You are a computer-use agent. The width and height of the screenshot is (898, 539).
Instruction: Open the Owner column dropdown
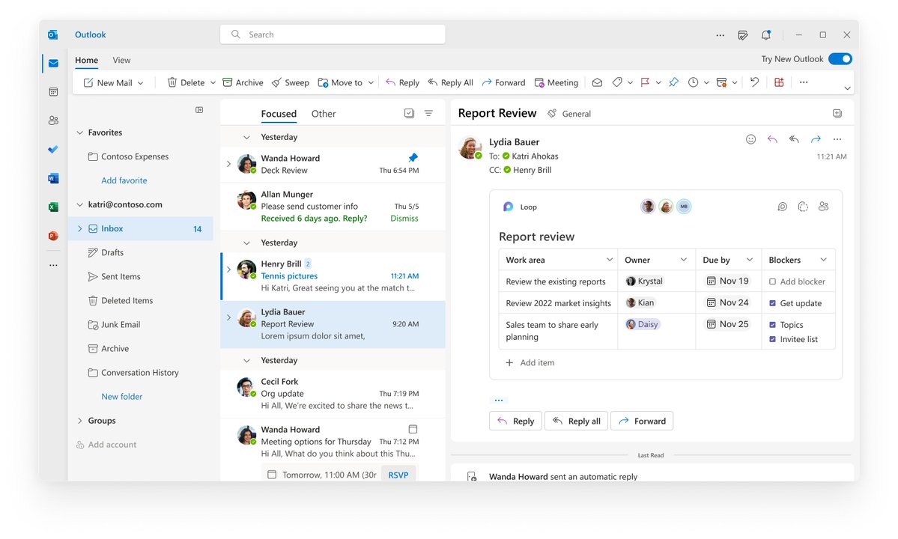[x=683, y=260]
